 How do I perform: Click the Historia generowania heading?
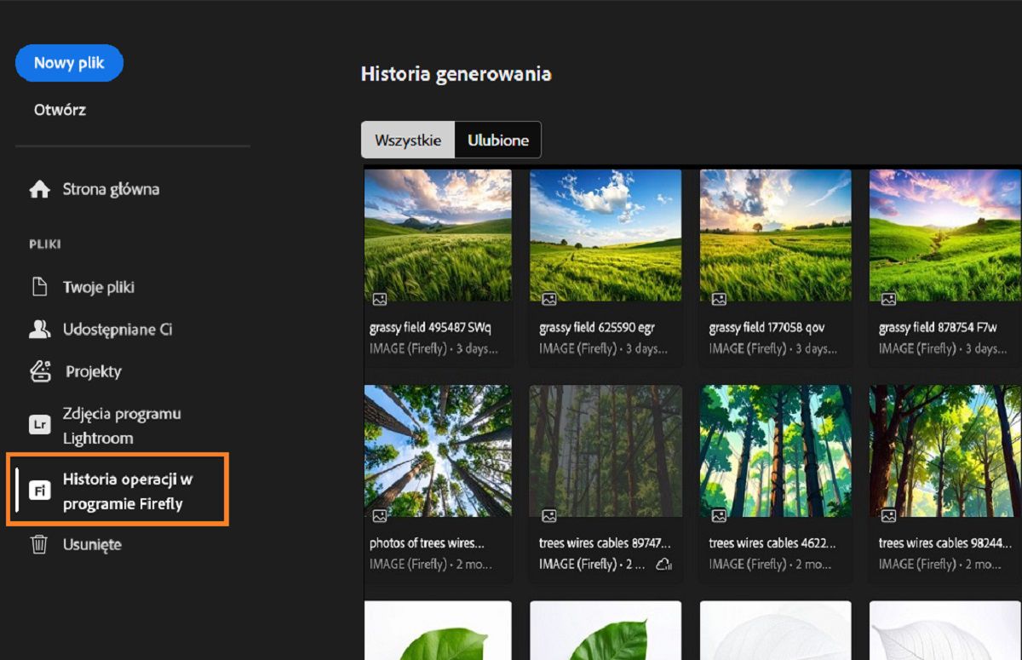tap(456, 74)
